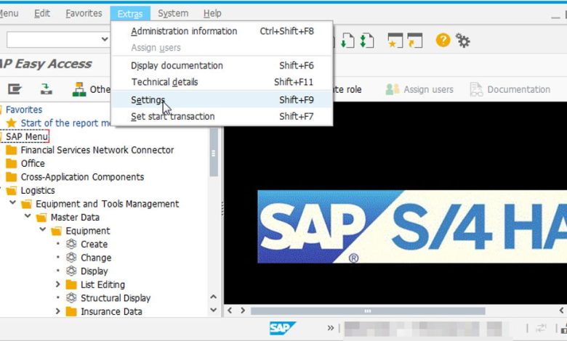567x341 pixels.
Task: Click the Display transaction cube icon
Action: pyautogui.click(x=71, y=271)
